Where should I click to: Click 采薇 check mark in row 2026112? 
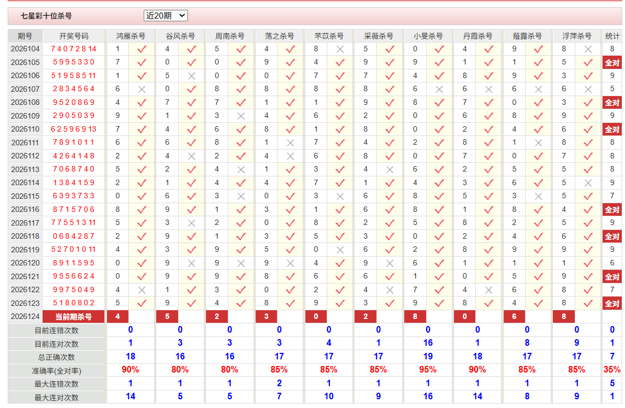coord(390,156)
